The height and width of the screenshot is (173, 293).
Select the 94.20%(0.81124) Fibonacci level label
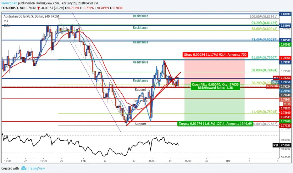[x=264, y=23]
